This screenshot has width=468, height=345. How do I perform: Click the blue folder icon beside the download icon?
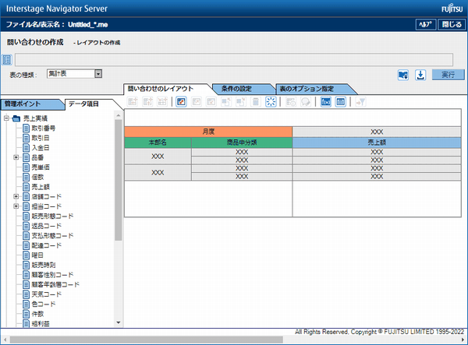[403, 75]
